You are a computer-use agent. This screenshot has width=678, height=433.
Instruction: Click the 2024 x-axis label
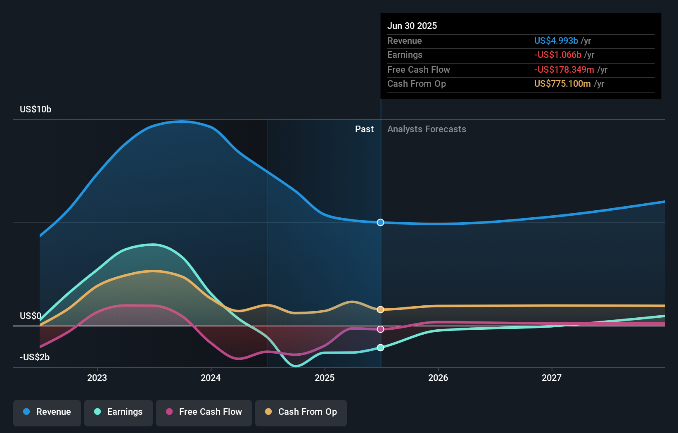pos(211,378)
